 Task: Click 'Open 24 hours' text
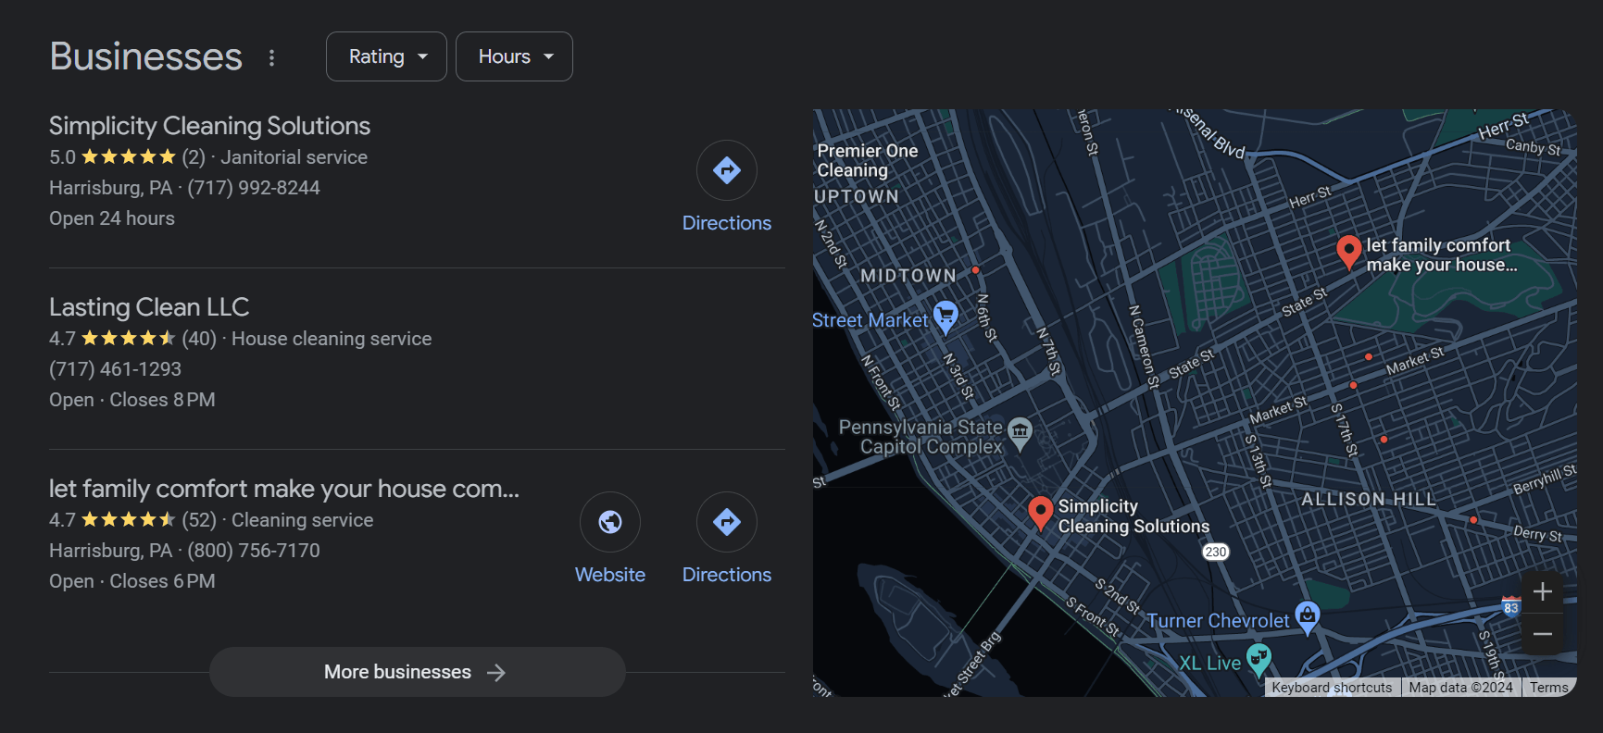112,218
